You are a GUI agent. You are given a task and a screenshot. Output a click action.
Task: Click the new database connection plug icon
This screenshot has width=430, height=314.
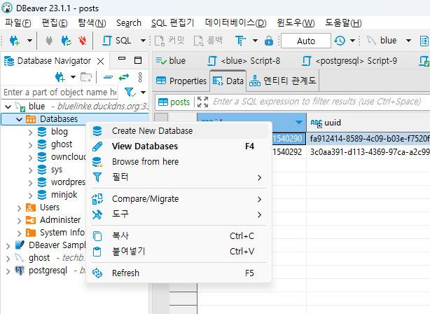pyautogui.click(x=13, y=41)
